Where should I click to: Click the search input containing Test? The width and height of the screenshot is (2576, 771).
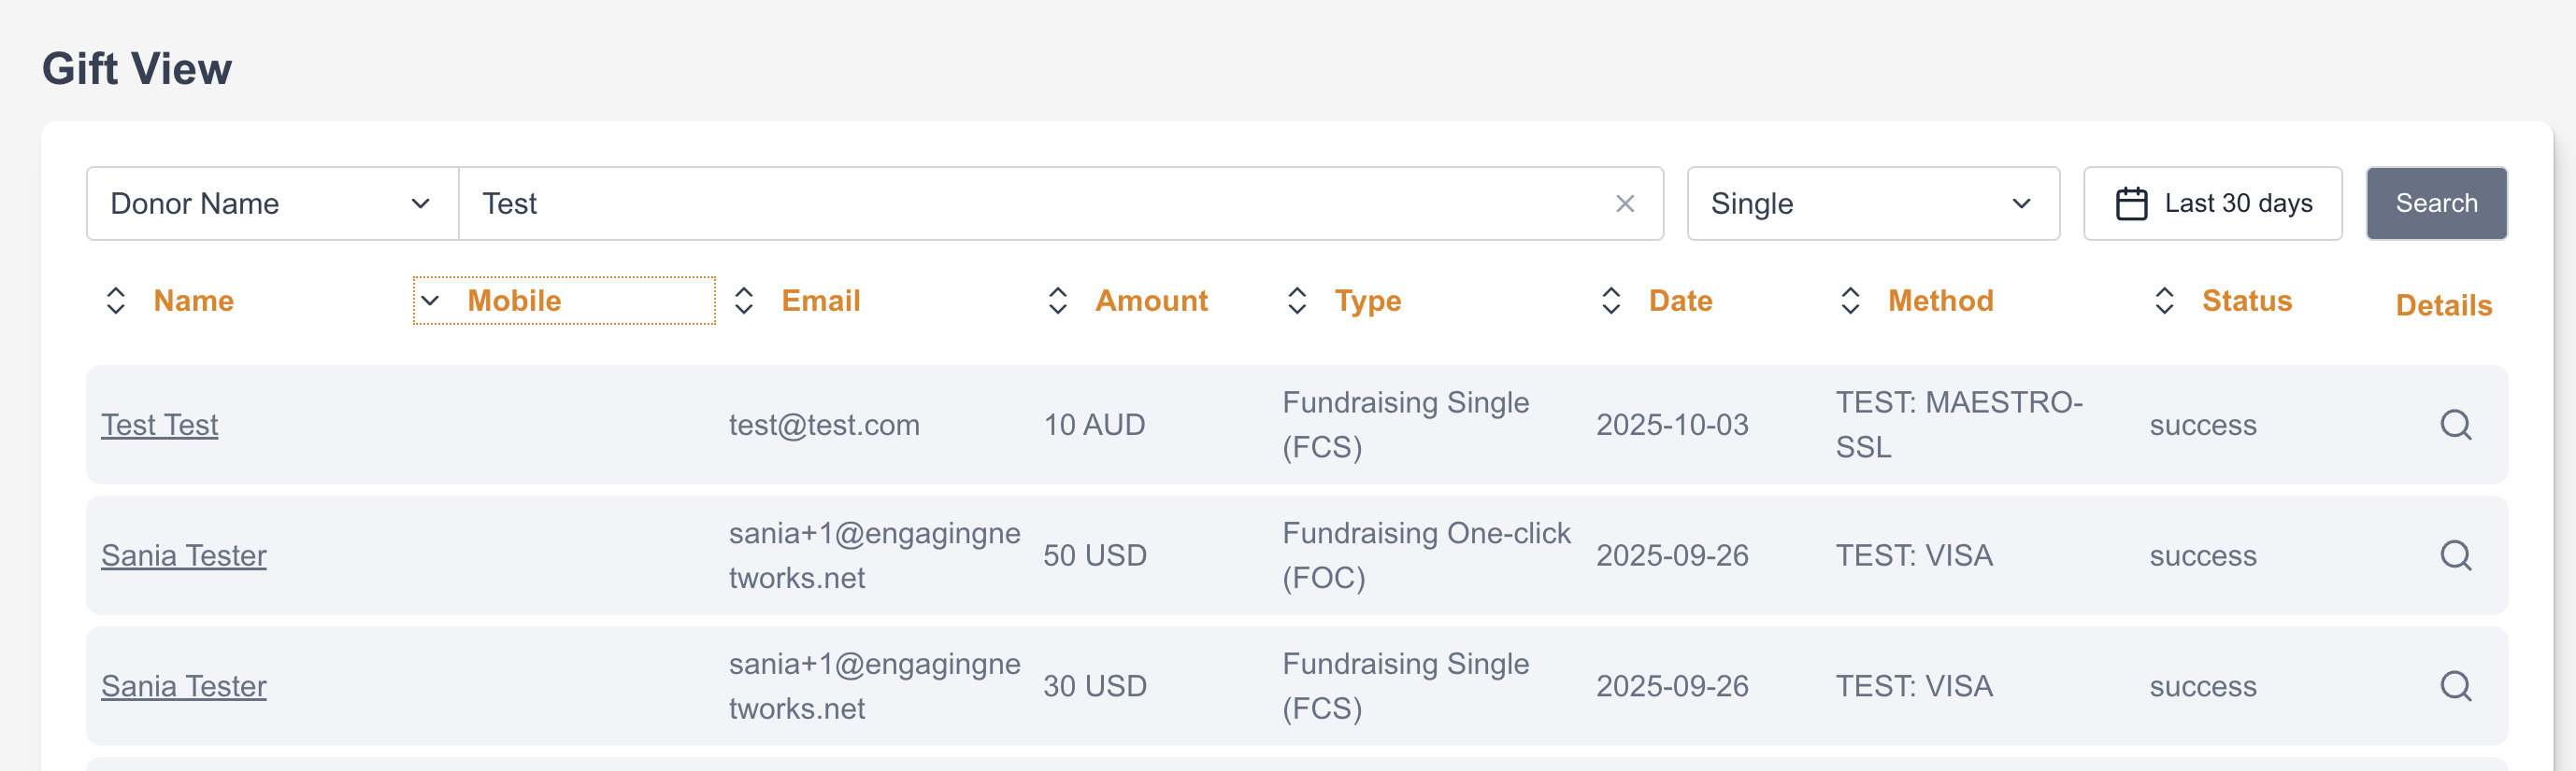1030,203
